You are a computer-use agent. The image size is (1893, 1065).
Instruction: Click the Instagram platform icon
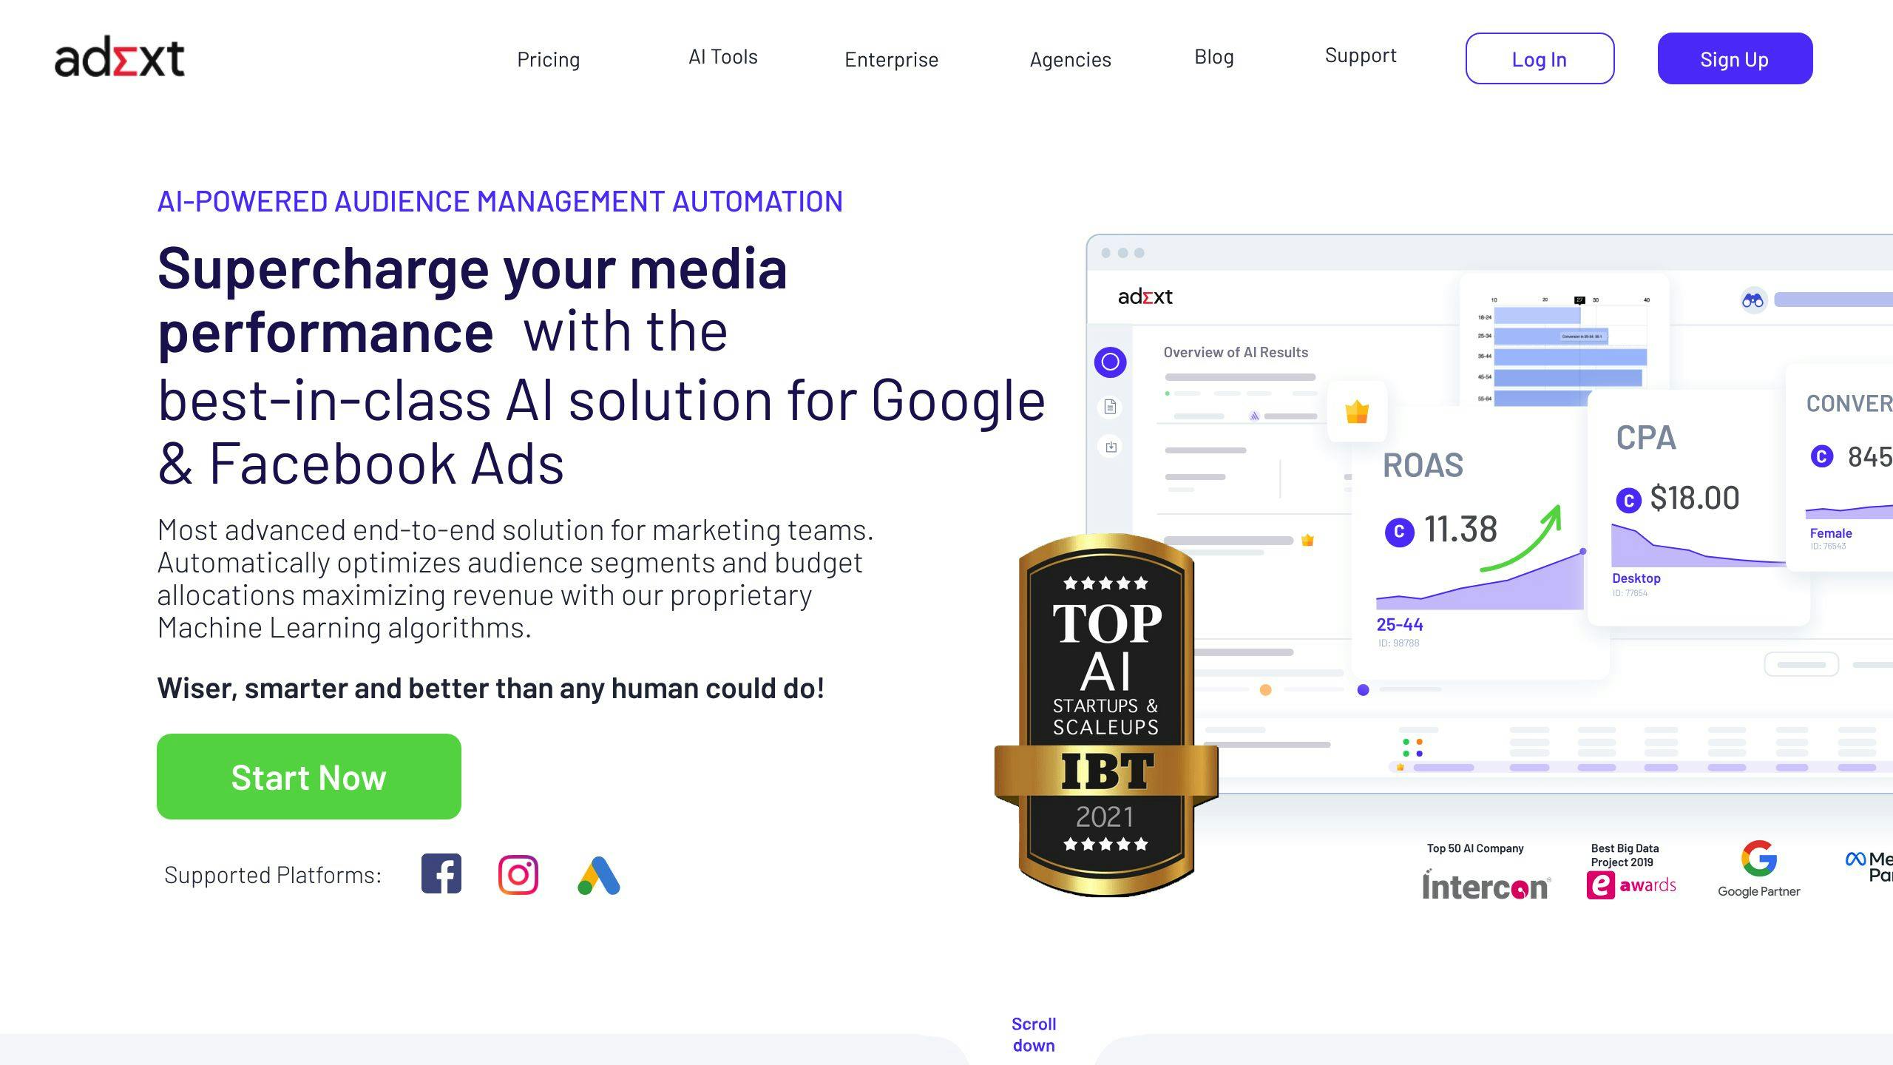519,874
